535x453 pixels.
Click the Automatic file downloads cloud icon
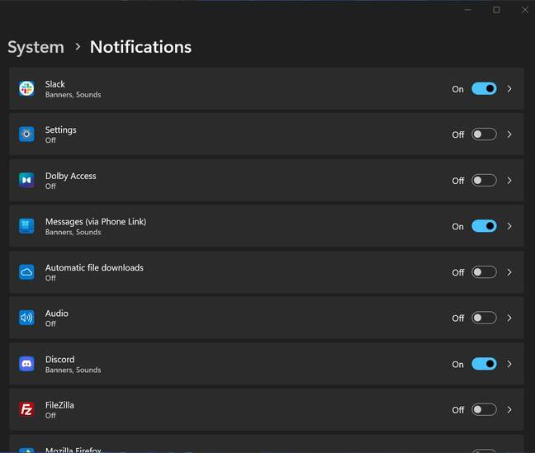click(26, 272)
